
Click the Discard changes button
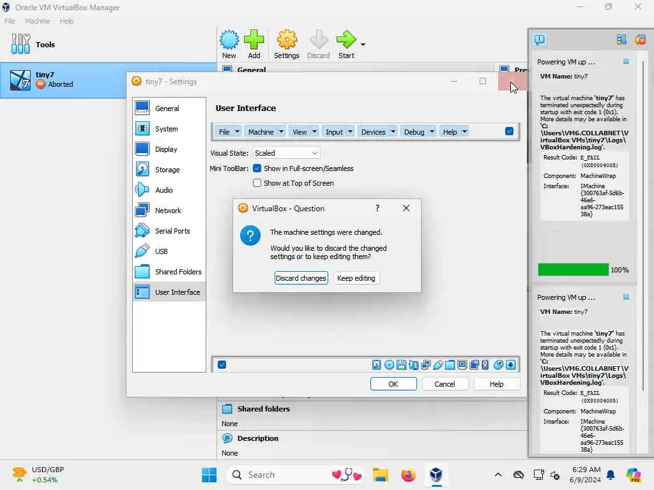point(301,278)
